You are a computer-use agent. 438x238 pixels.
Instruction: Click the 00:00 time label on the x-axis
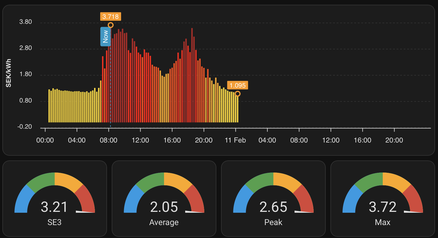tap(45, 140)
